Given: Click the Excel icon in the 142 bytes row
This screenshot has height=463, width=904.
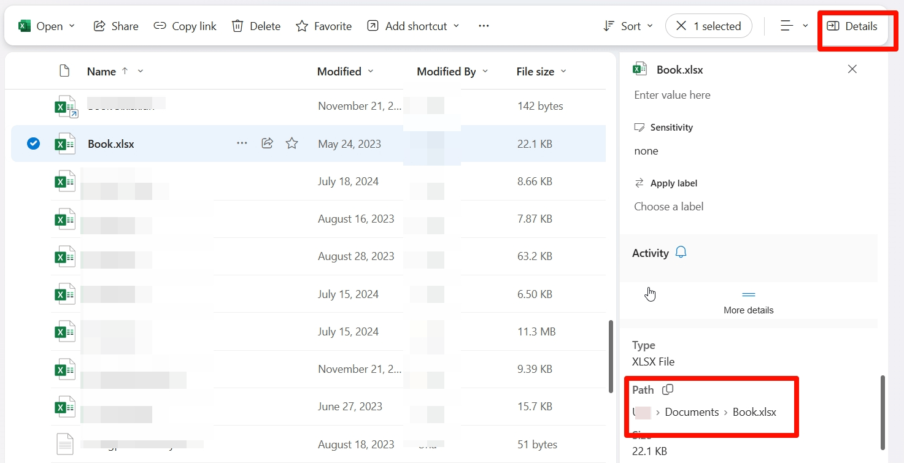Looking at the screenshot, I should (66, 107).
